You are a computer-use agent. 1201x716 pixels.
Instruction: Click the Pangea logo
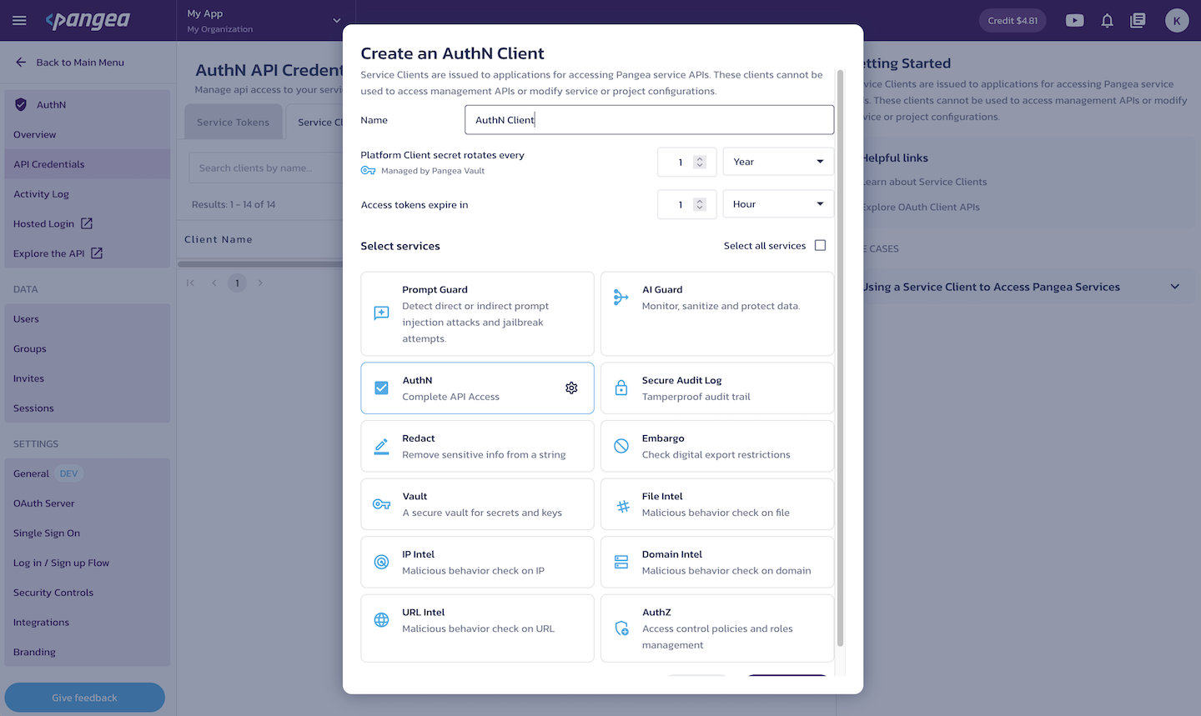[88, 20]
